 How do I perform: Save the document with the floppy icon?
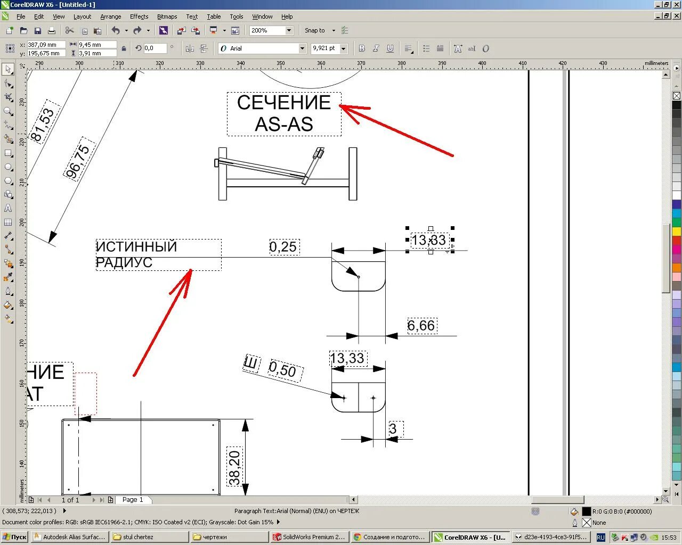(37, 31)
